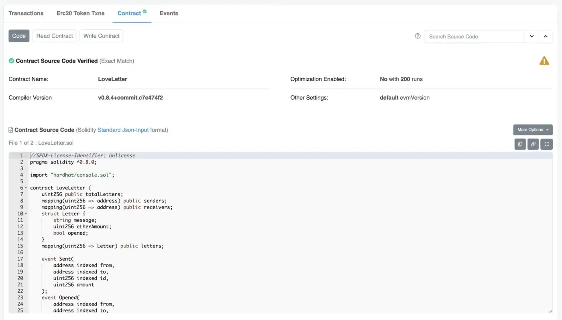This screenshot has height=320, width=562.
Task: Click the Read Contract button
Action: (x=55, y=36)
